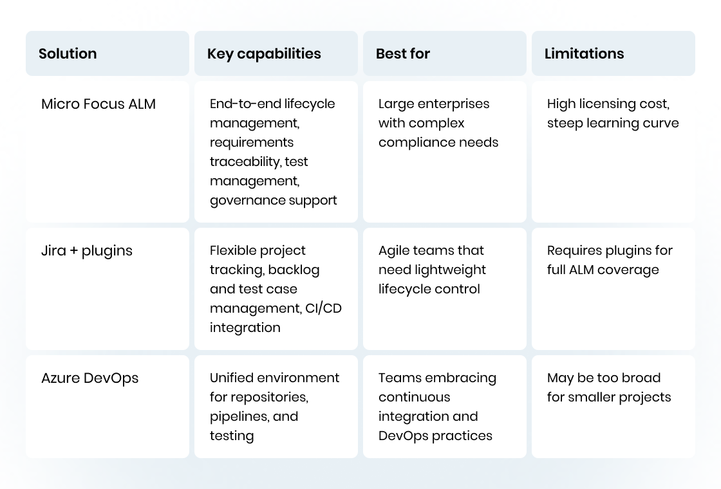Click the Solution column header
This screenshot has height=489, width=721.
[x=107, y=53]
